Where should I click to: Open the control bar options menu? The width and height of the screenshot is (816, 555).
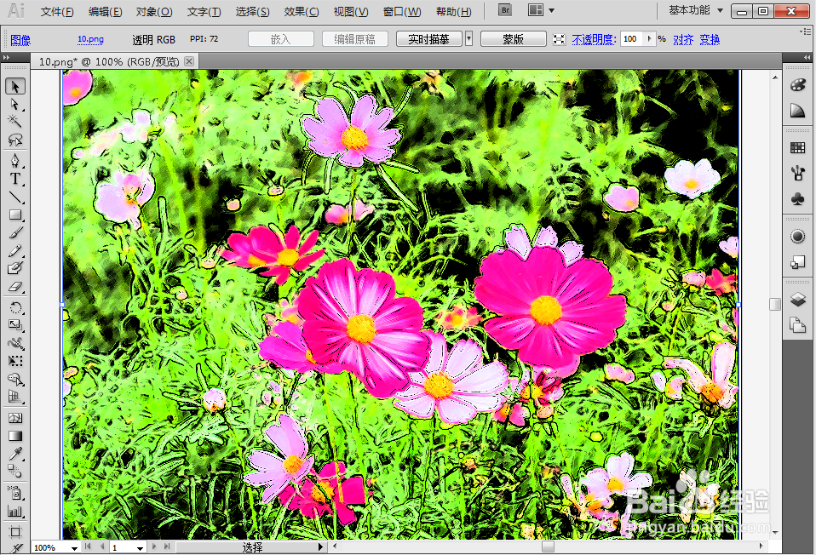point(804,32)
